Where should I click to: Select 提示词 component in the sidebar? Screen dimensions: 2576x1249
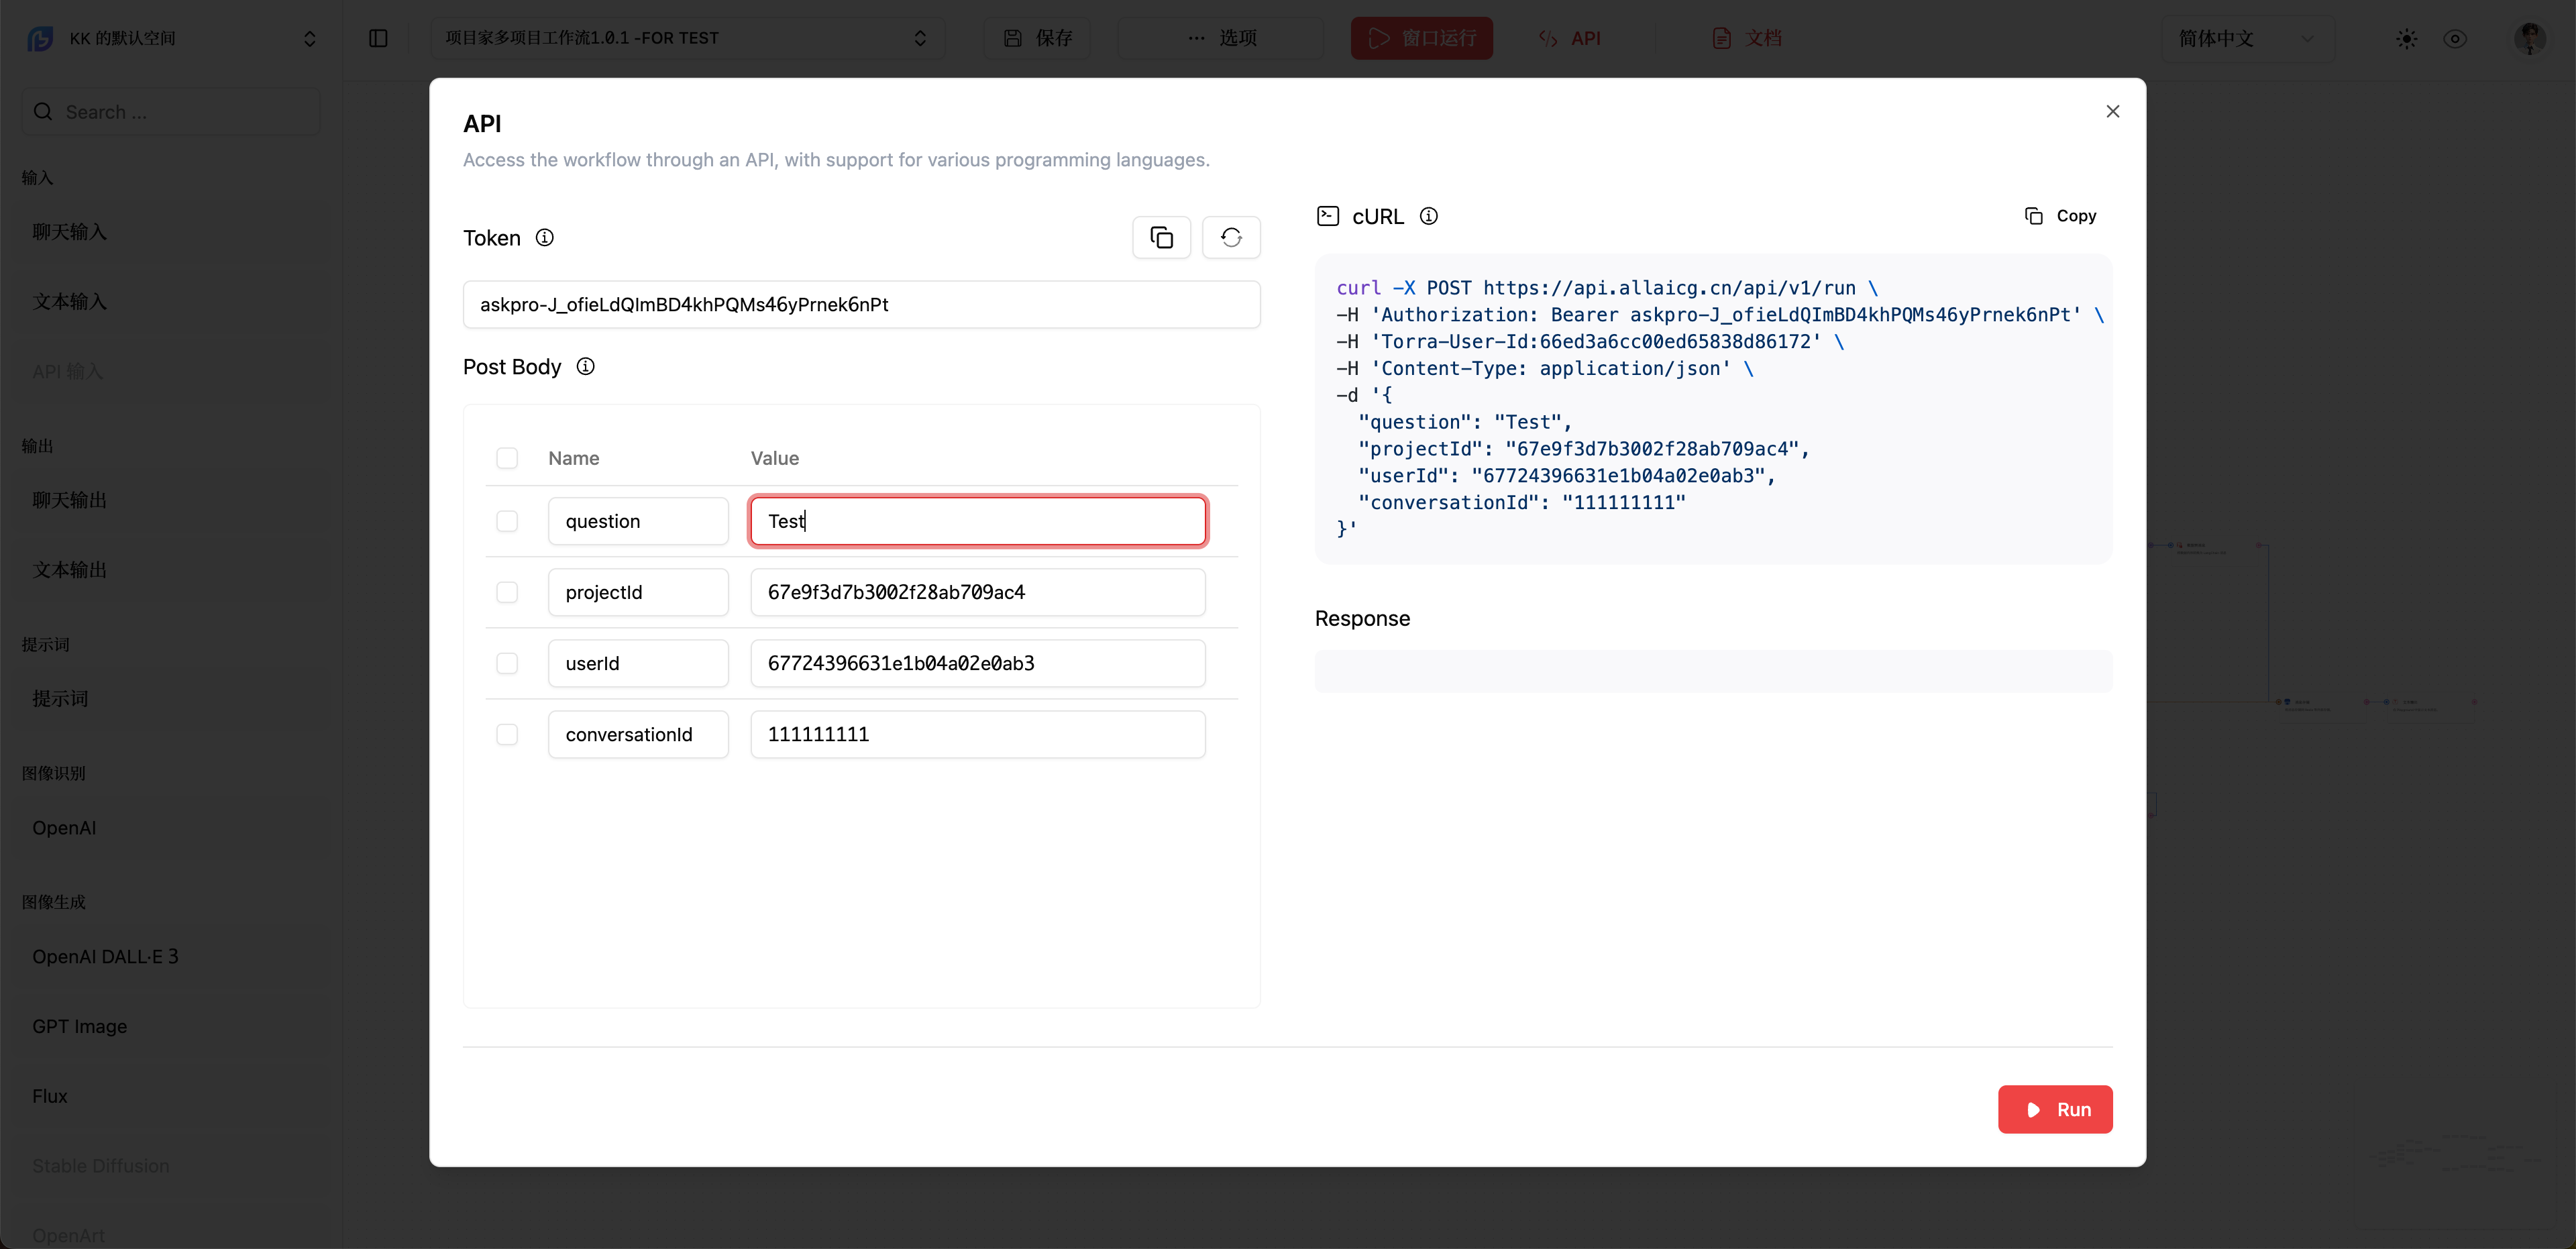pyautogui.click(x=171, y=699)
